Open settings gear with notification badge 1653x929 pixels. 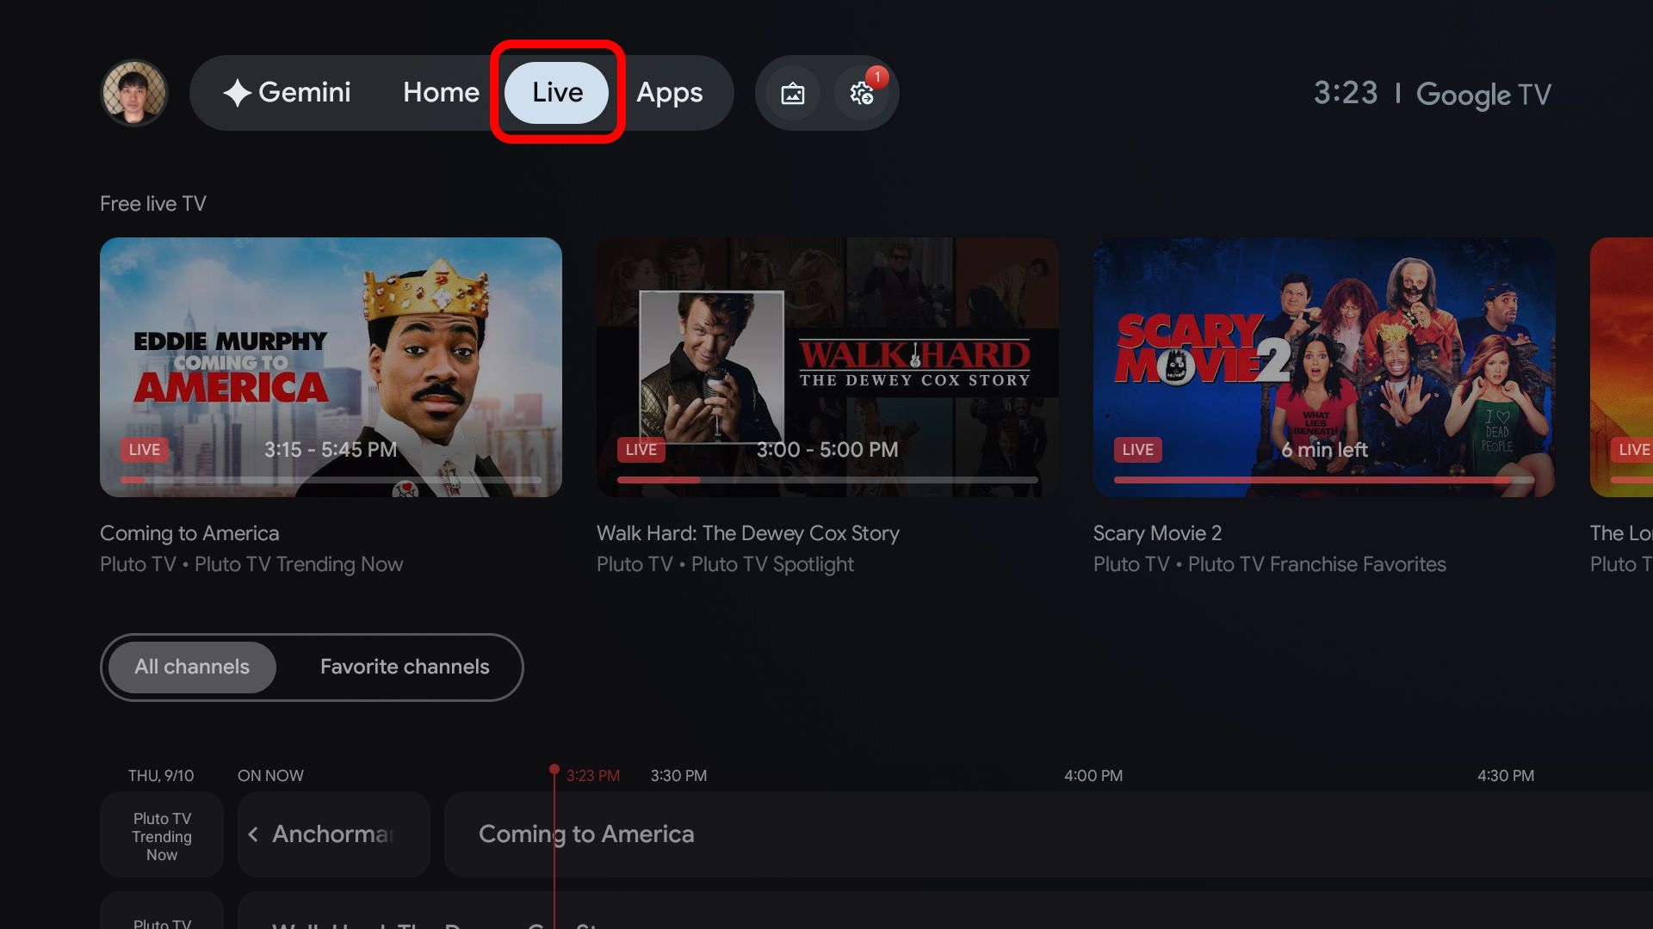click(x=862, y=93)
